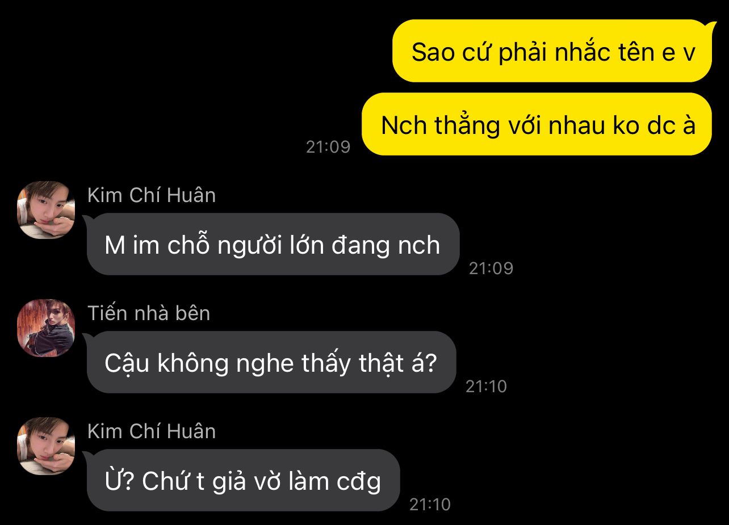Click the sender name 'Tiến nhà bên'
729x525 pixels.
pos(149,313)
